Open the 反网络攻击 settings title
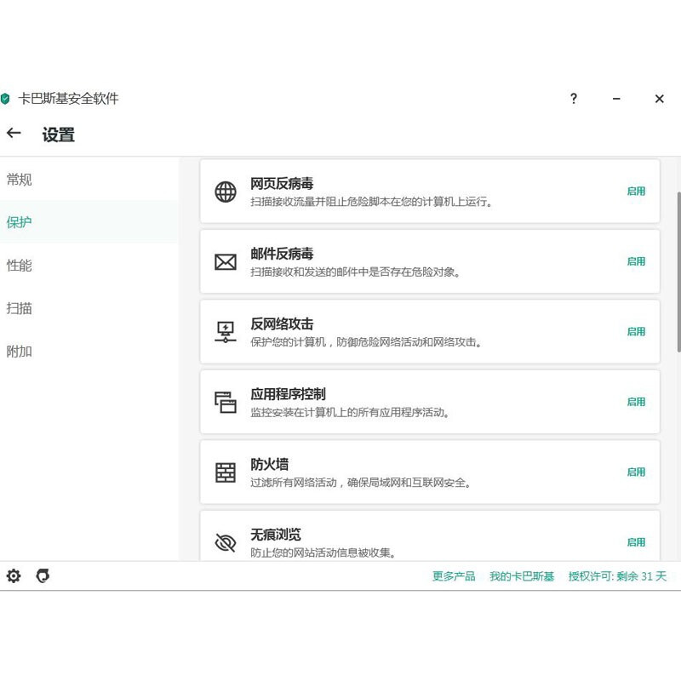Image resolution: width=681 pixels, height=681 pixels. 282,324
